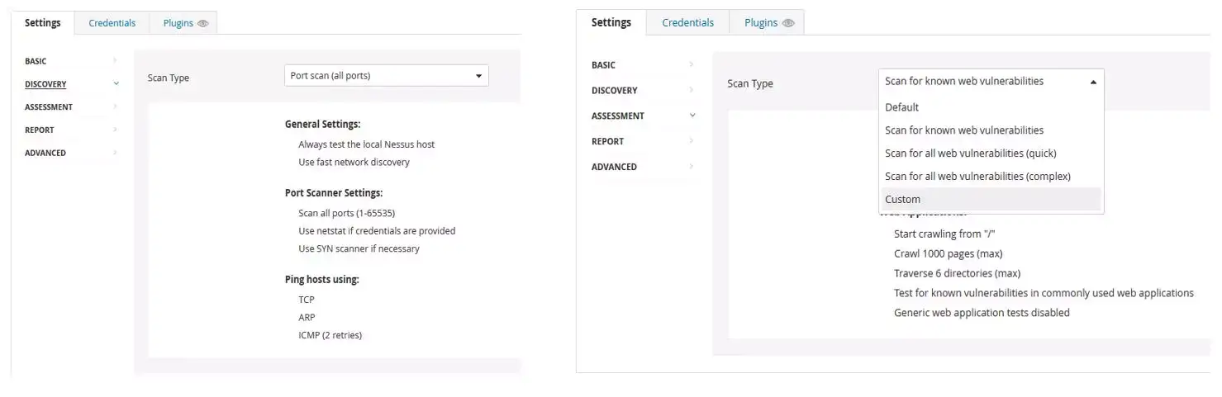
Task: Click the caret arrow of the Port scan dropdown
Action: [x=478, y=76]
